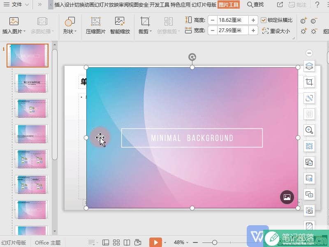Open the 设计 tab
The width and height of the screenshot is (329, 247).
click(x=69, y=5)
